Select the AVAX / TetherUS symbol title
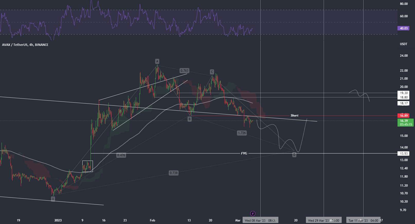This screenshot has width=415, height=224. [25, 45]
